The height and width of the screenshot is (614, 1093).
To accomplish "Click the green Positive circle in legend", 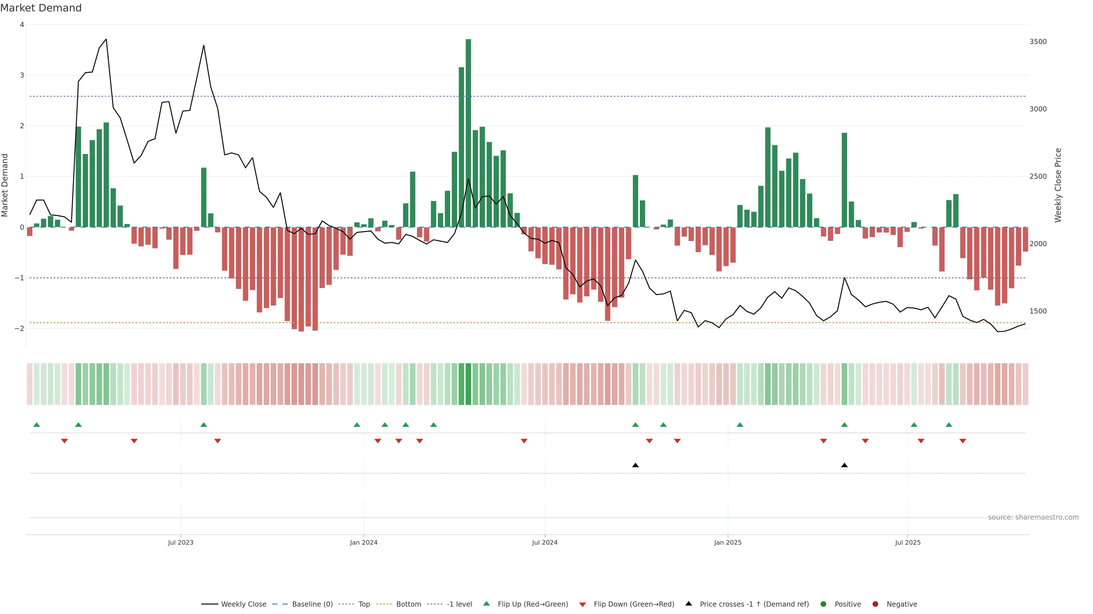I will pyautogui.click(x=823, y=604).
